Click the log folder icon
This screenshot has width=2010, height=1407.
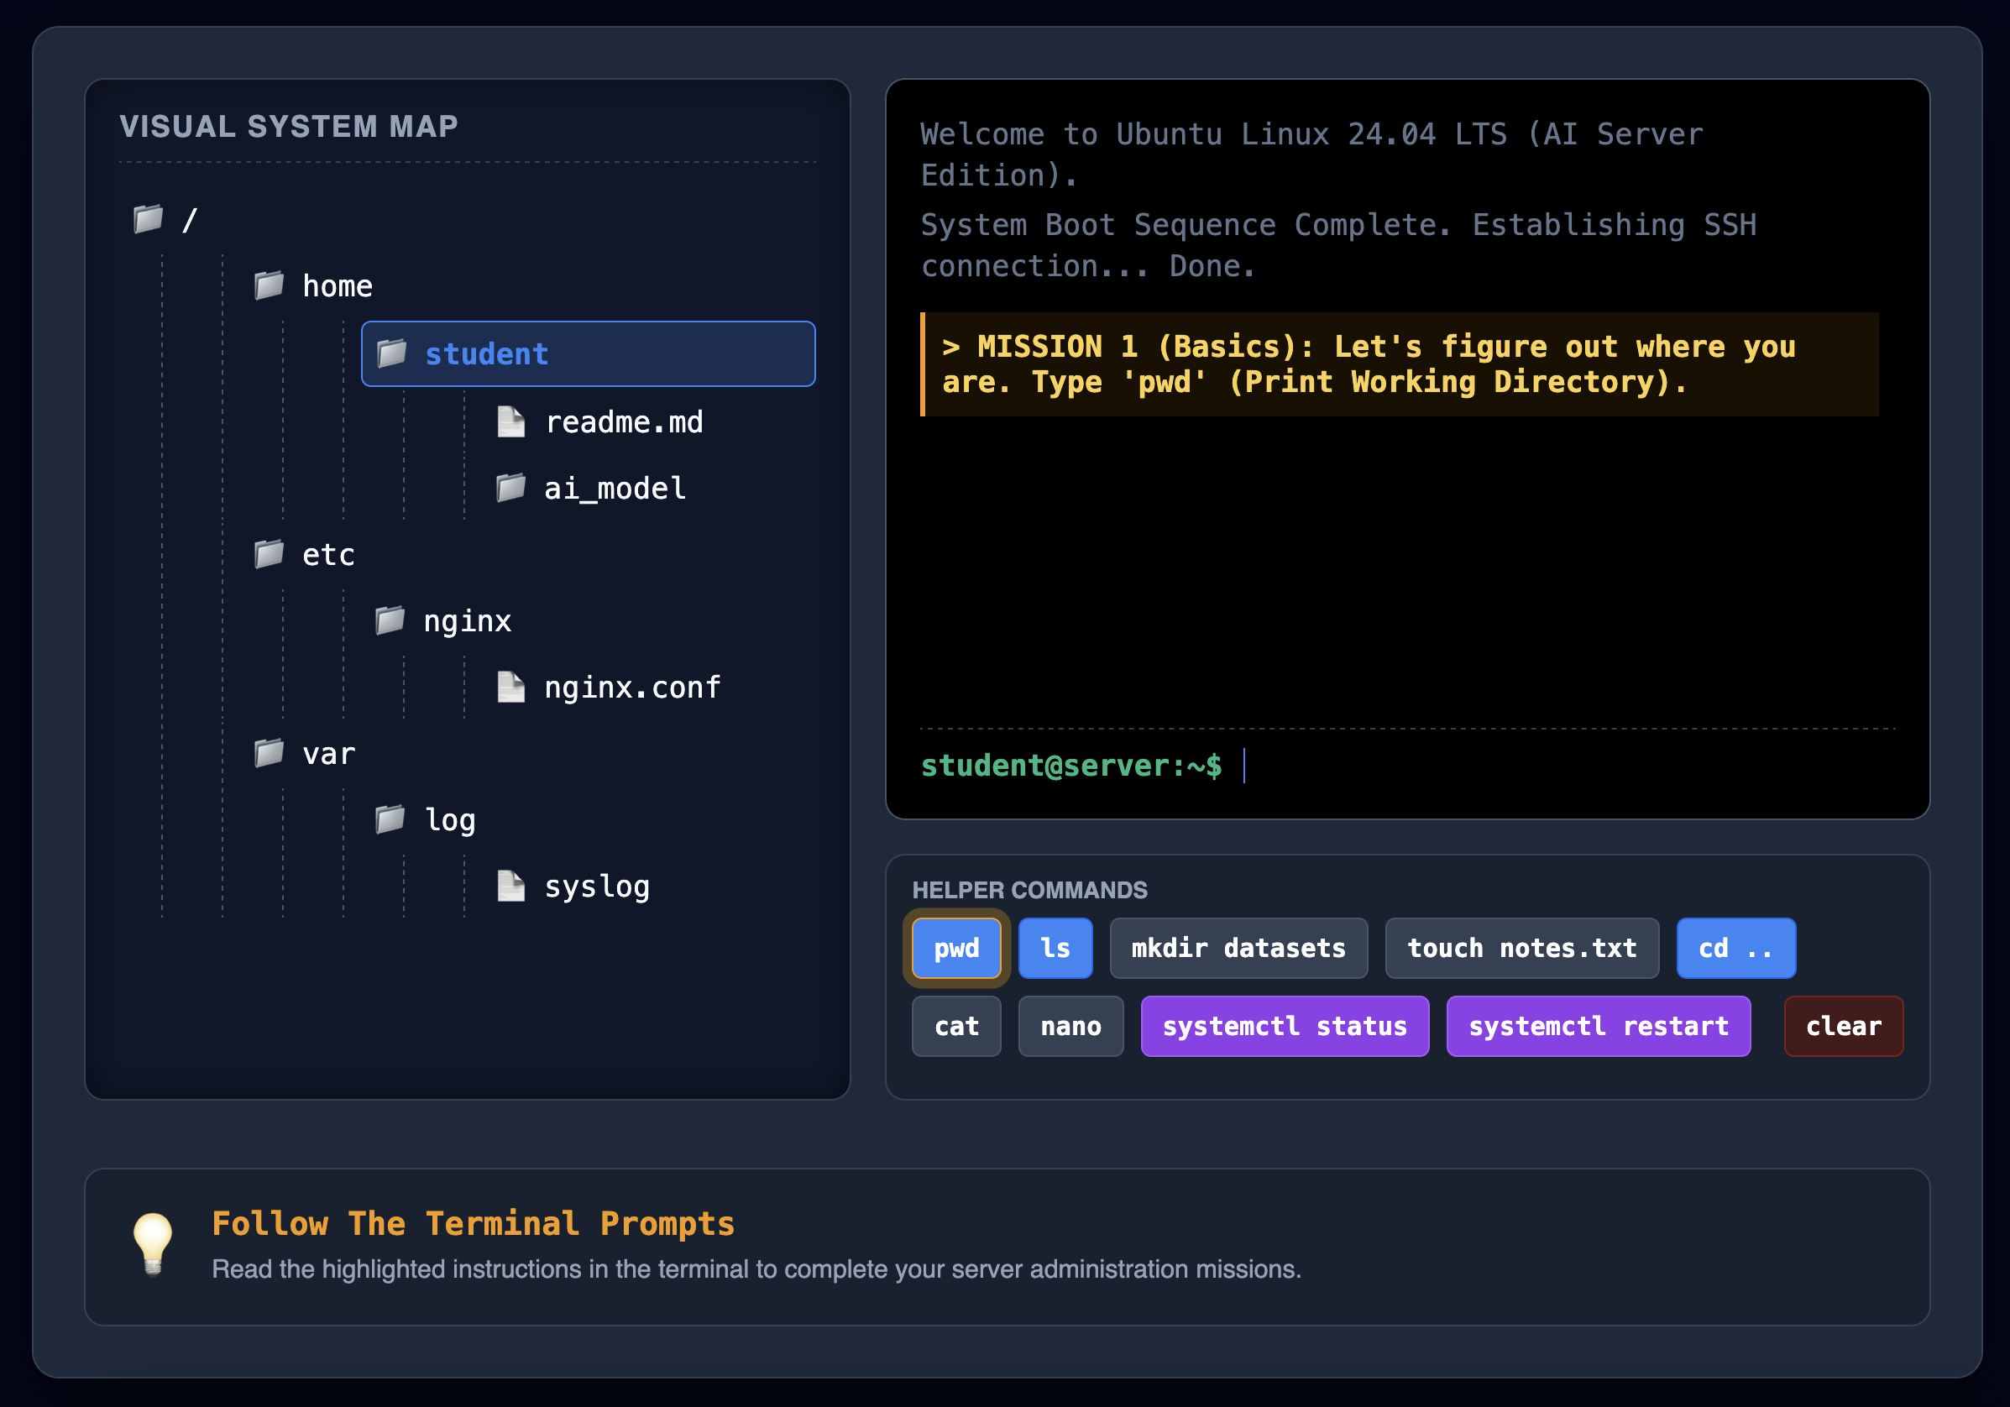click(390, 819)
